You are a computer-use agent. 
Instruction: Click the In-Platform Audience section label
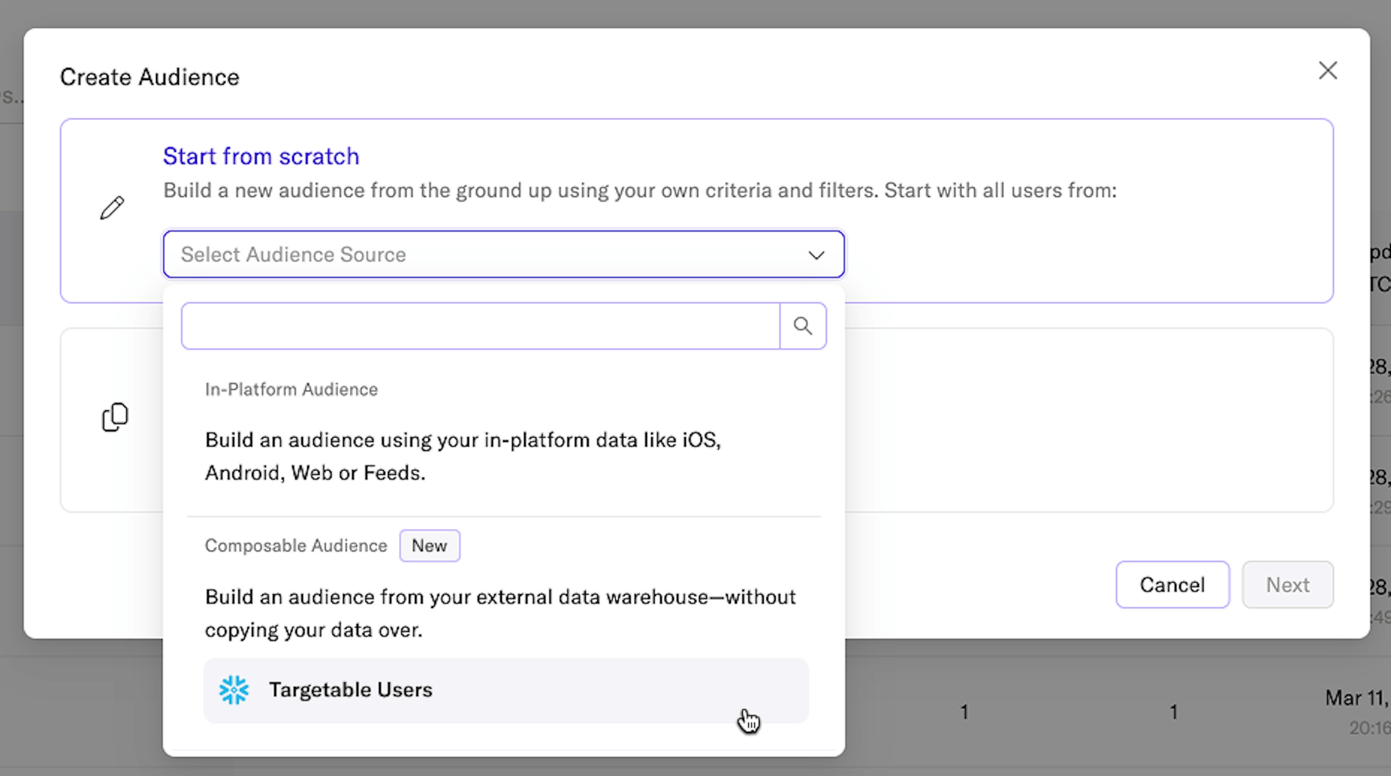pyautogui.click(x=291, y=389)
